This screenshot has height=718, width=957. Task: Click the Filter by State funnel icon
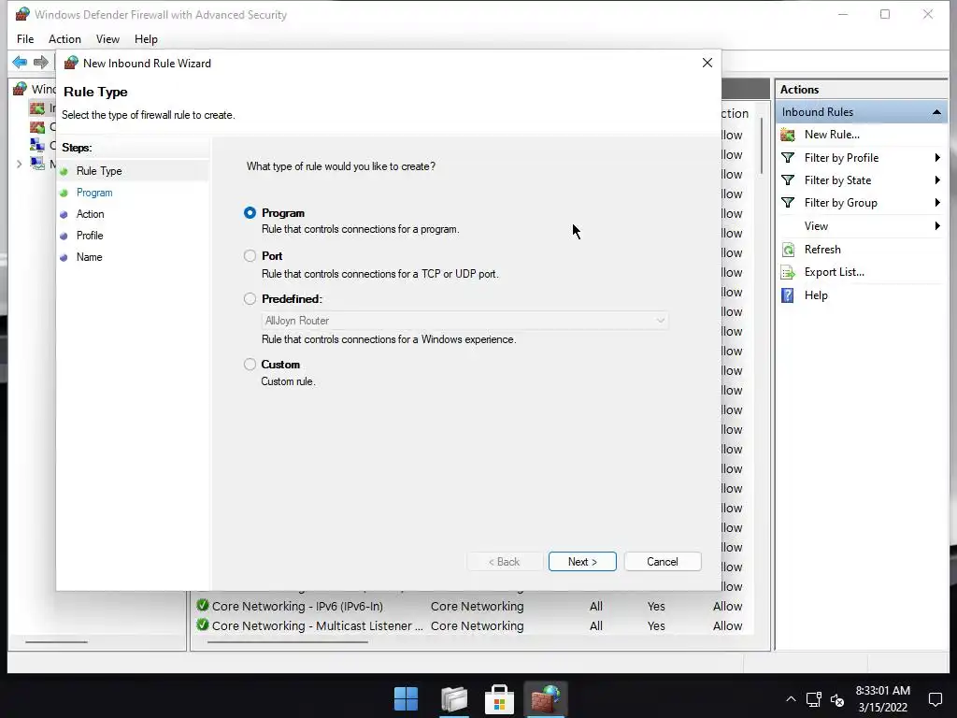tap(788, 180)
